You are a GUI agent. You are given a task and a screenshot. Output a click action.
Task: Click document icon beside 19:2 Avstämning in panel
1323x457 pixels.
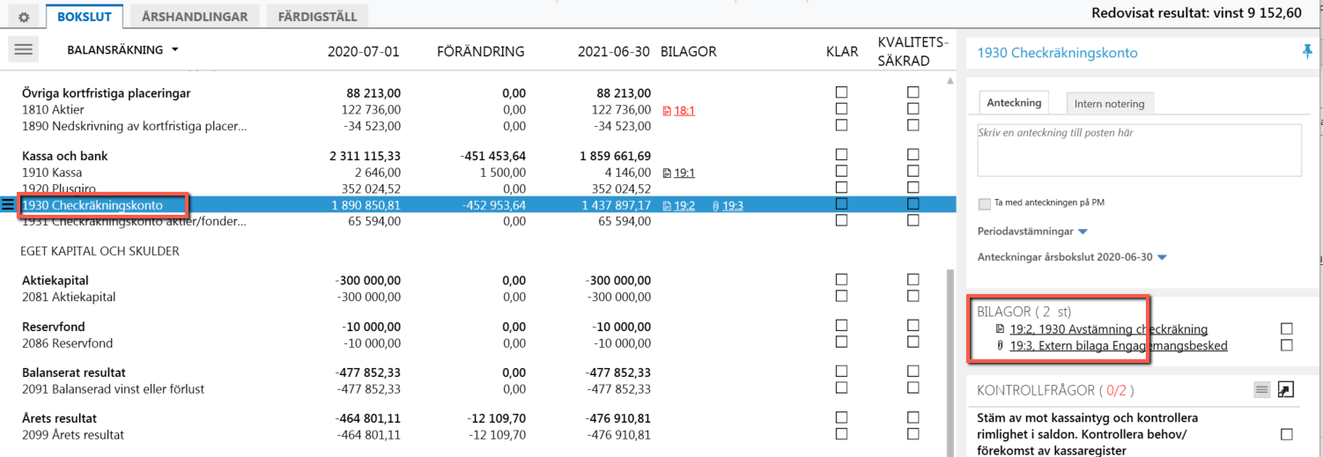(1000, 328)
